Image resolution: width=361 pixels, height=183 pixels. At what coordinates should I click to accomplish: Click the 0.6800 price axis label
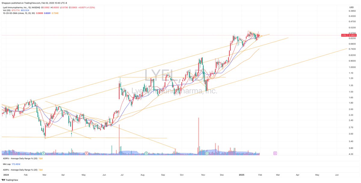(x=352, y=44)
